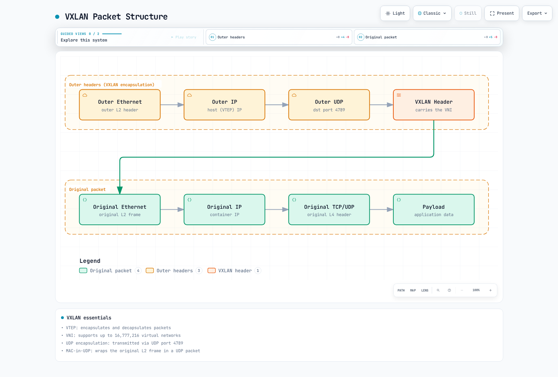Screen dimensions: 558x377
Task: Click the lines icon on VXLAN Header node
Action: point(399,95)
